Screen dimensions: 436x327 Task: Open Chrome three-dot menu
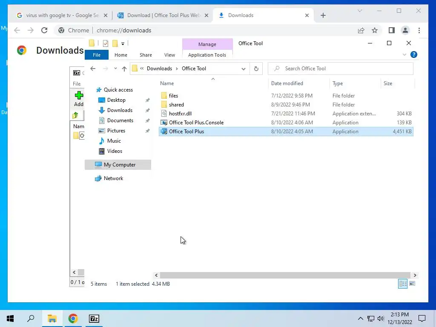419,30
